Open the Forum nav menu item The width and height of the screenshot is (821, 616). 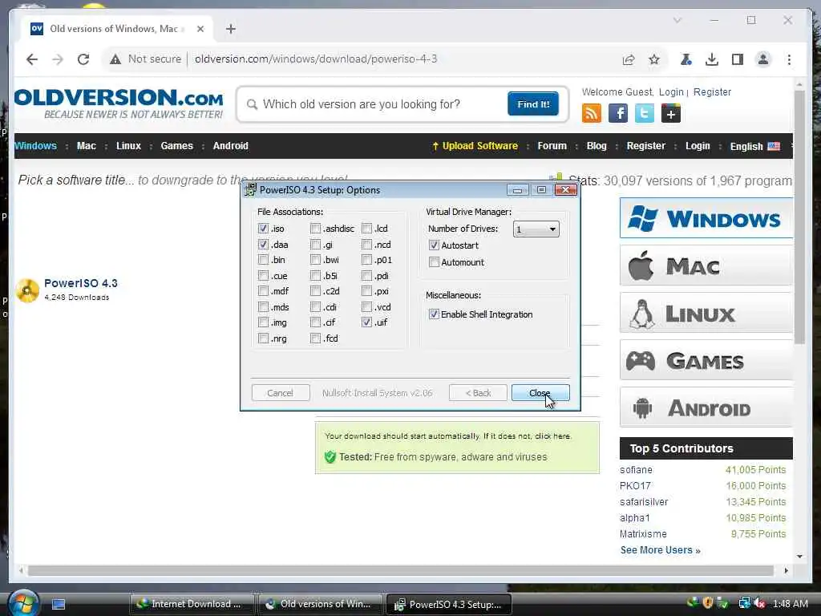coord(552,146)
